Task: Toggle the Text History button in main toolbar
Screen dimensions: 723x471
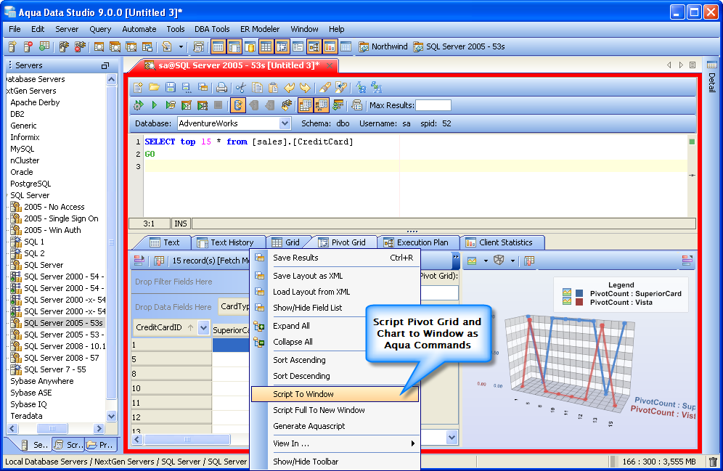Action: click(x=234, y=46)
